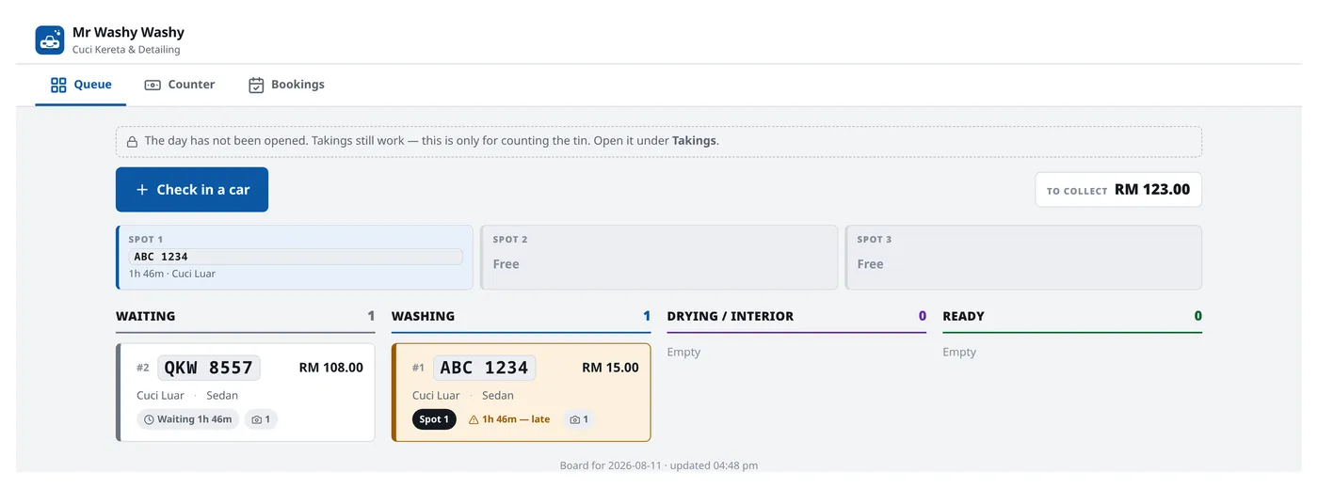Image resolution: width=1318 pixels, height=488 pixels.
Task: Click the late warning triangle icon
Action: (x=474, y=419)
